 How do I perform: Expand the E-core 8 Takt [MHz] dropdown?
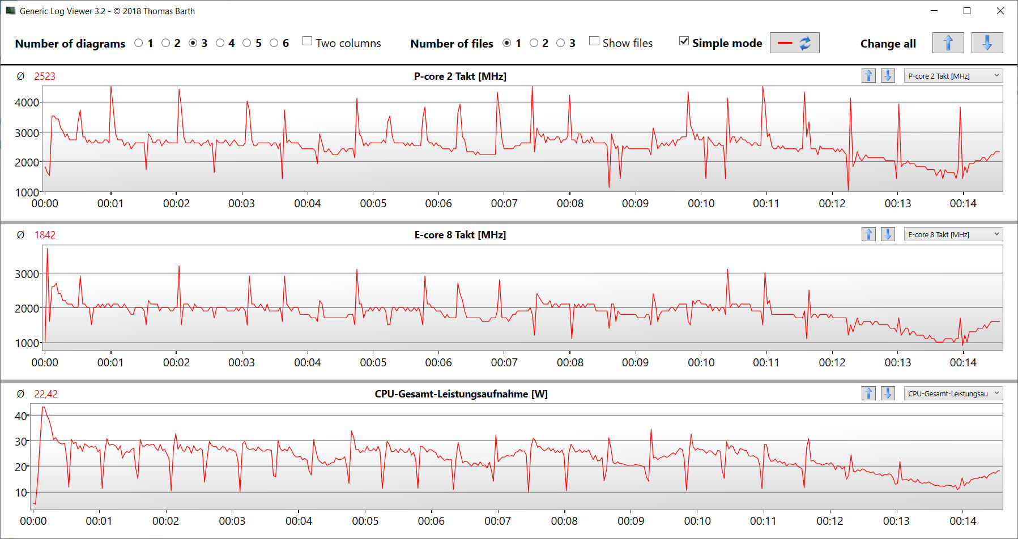[x=953, y=234]
